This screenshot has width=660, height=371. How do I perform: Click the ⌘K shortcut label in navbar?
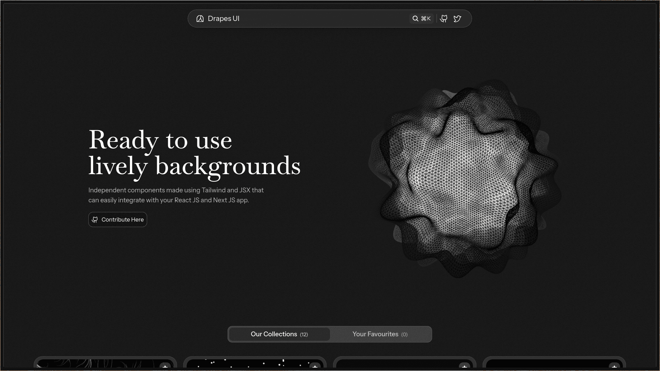click(426, 19)
